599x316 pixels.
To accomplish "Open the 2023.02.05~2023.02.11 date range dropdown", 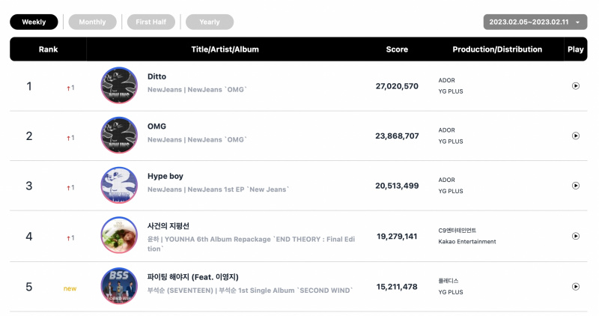I will (x=535, y=22).
